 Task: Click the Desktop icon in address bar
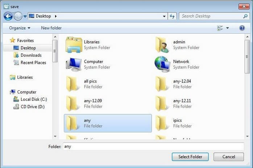(x=32, y=16)
